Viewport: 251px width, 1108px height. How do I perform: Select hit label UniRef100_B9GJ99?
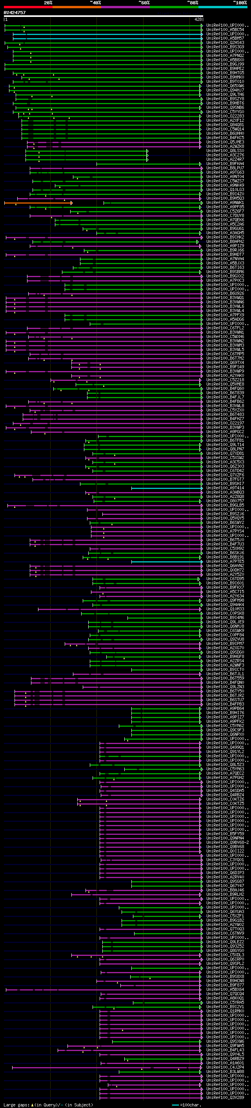pyautogui.click(x=225, y=64)
